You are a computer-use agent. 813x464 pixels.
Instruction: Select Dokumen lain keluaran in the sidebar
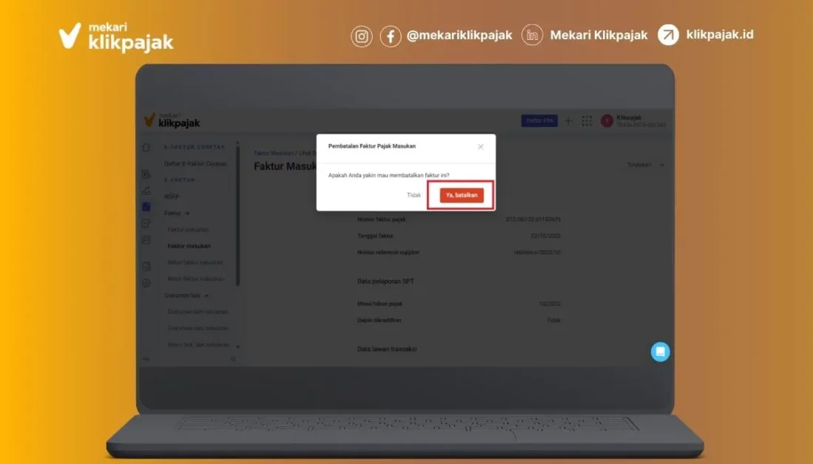[x=198, y=312]
